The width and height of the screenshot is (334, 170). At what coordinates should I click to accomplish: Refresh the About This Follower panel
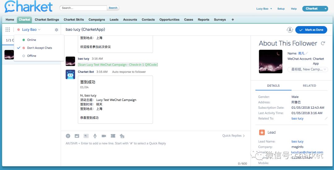pos(323,43)
